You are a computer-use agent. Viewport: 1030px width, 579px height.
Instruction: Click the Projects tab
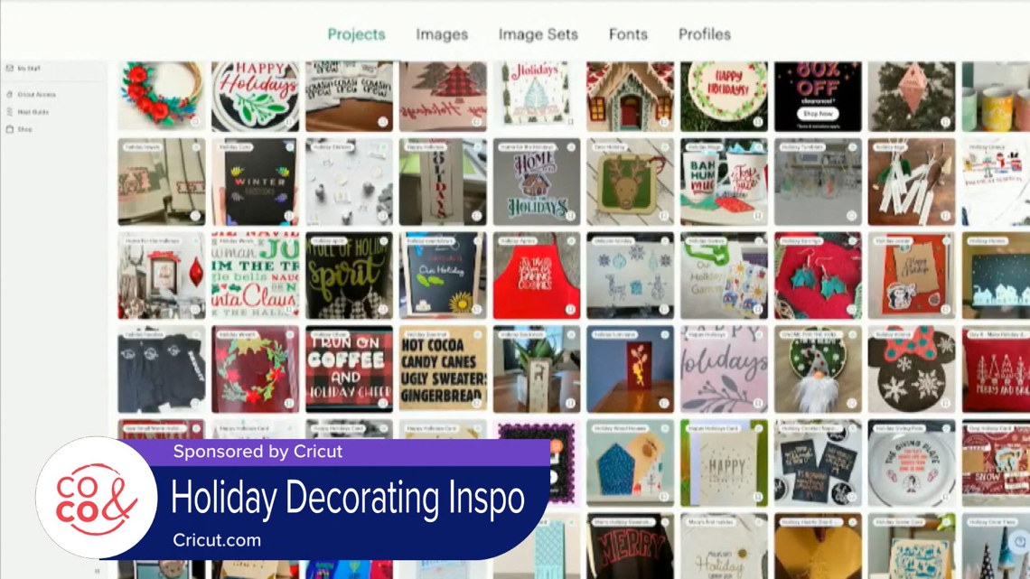click(x=356, y=34)
